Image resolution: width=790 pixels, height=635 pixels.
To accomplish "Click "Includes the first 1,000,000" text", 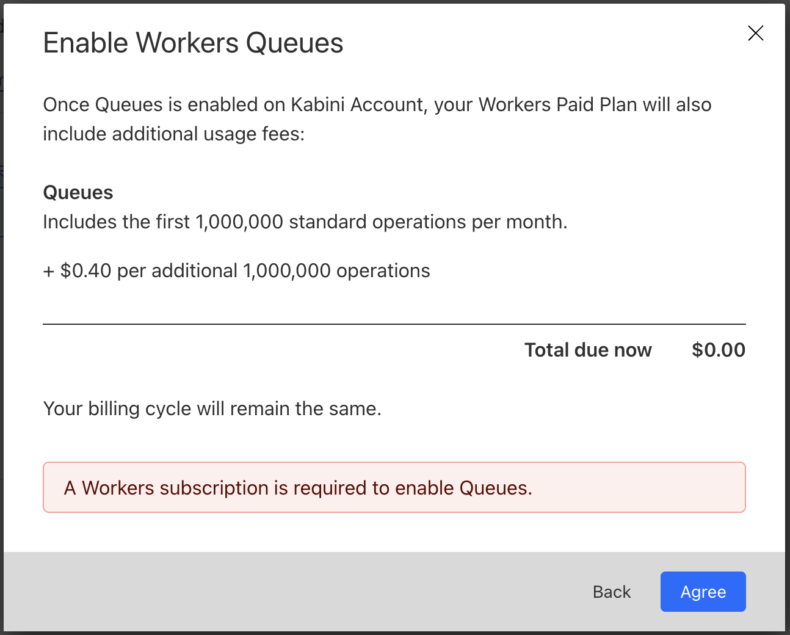I will coord(162,222).
